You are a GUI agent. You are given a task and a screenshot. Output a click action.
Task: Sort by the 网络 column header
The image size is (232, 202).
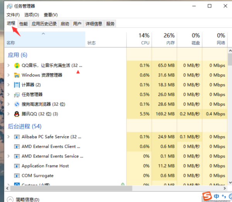pyautogui.click(x=215, y=40)
